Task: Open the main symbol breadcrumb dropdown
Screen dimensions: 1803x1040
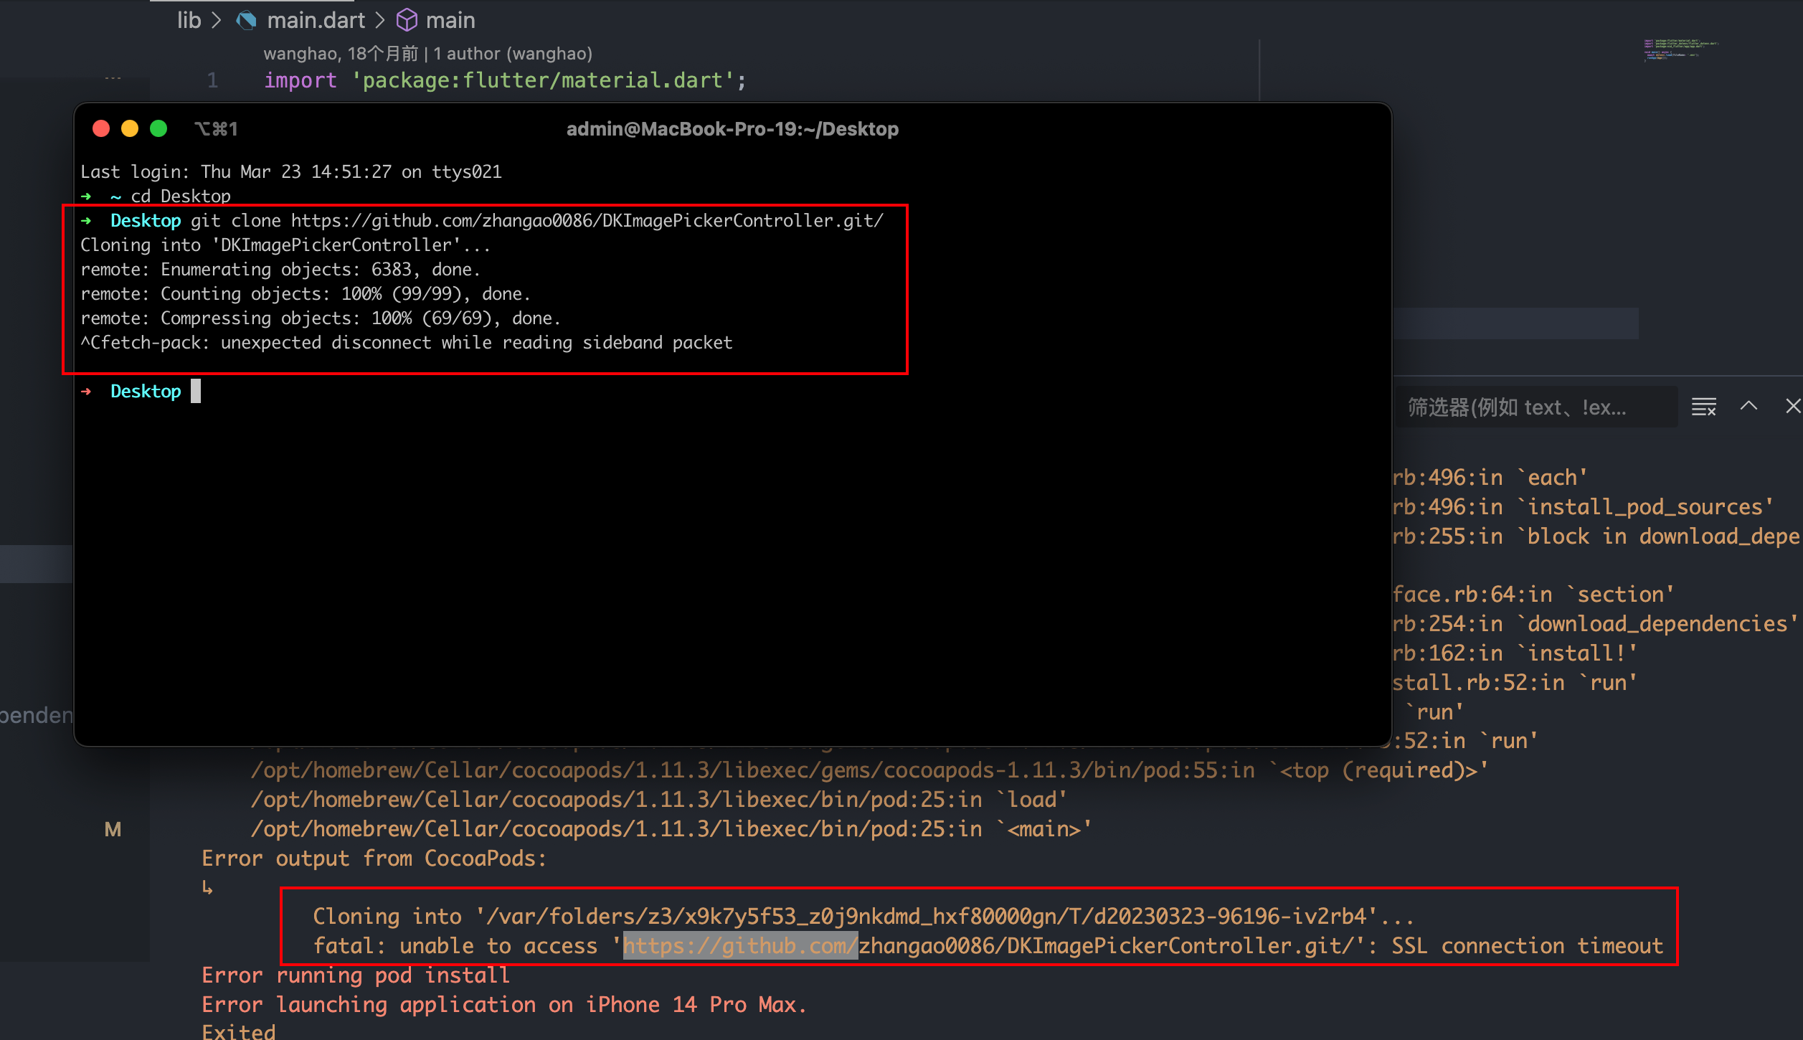Action: tap(450, 20)
